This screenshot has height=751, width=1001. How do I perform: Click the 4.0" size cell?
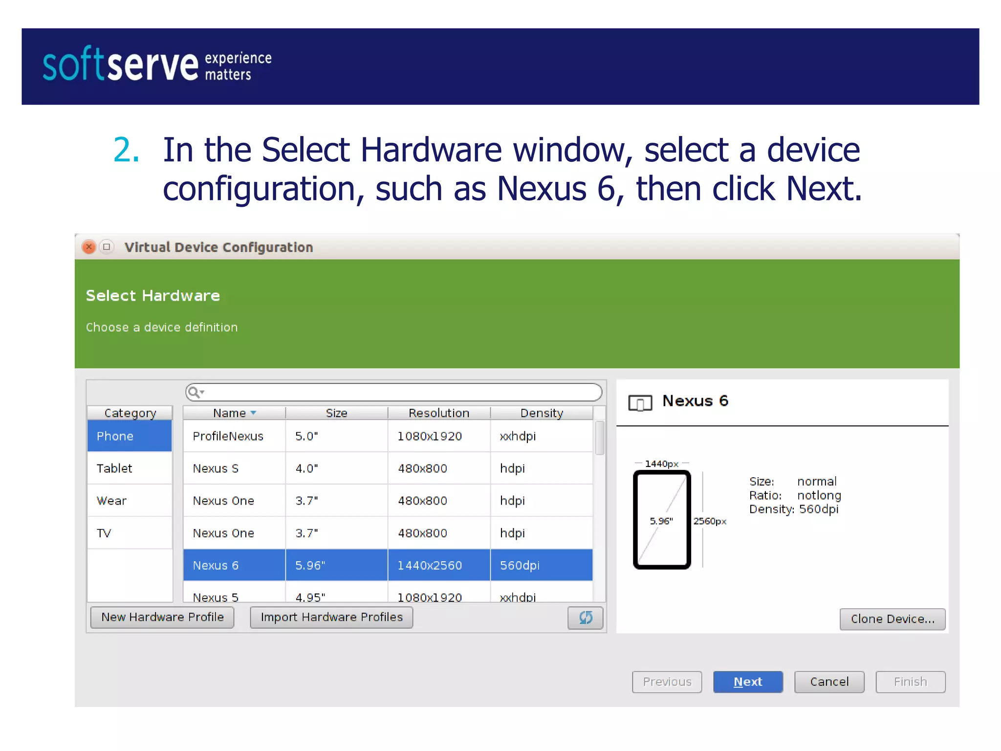(337, 468)
